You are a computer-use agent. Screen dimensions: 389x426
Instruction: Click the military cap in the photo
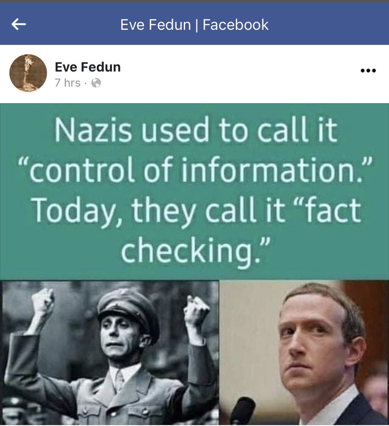128,310
